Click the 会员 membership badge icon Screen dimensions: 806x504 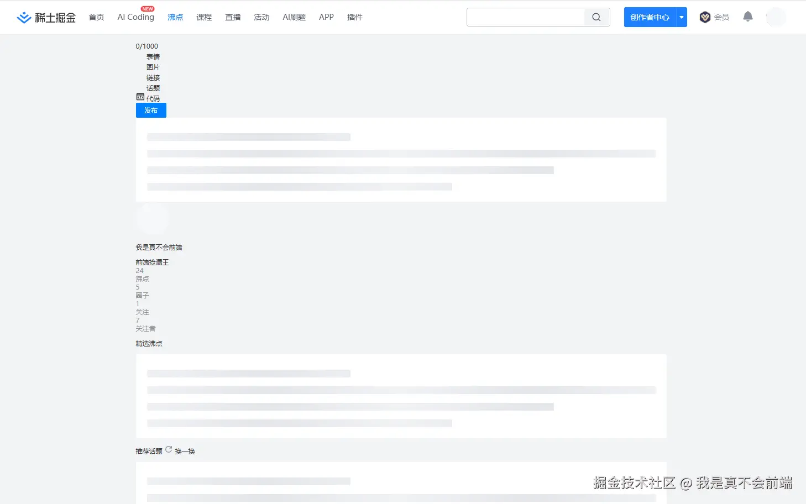[x=705, y=17]
